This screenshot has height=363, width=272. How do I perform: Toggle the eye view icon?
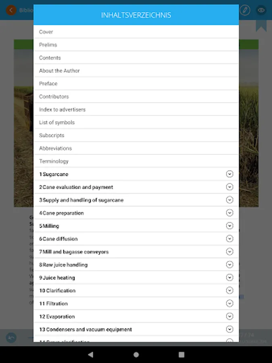pyautogui.click(x=261, y=10)
